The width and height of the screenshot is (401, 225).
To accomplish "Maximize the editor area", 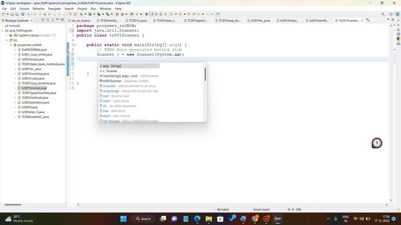I will (x=393, y=20).
